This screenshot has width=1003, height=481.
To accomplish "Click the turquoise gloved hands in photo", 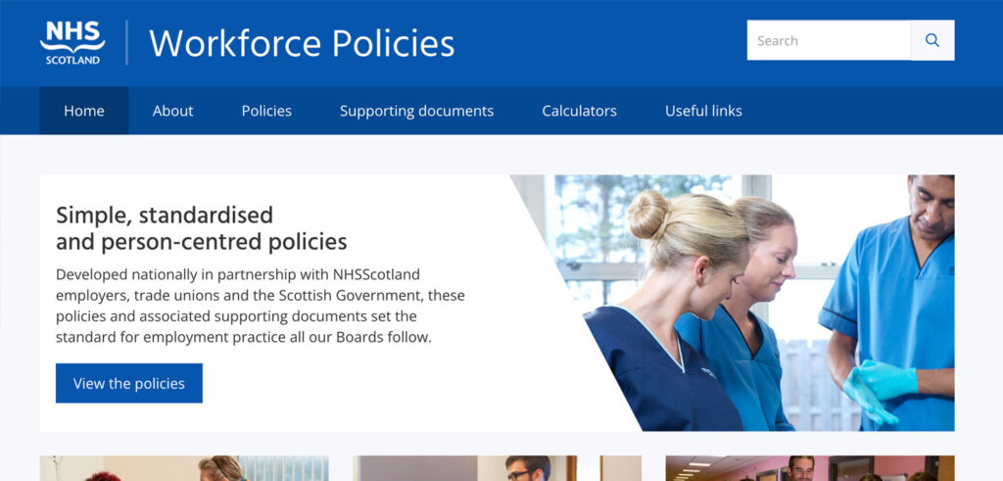I will point(877,387).
